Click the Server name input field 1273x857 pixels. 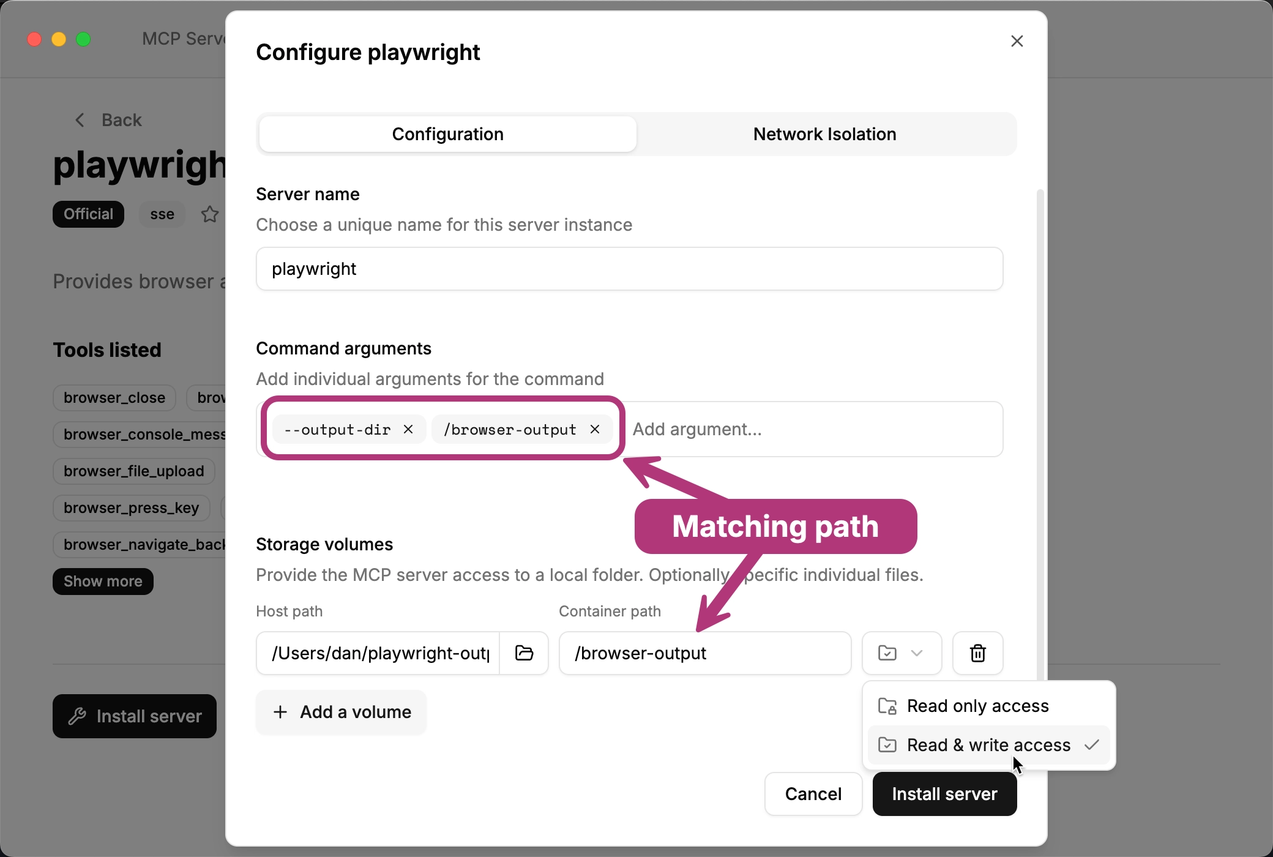[629, 269]
